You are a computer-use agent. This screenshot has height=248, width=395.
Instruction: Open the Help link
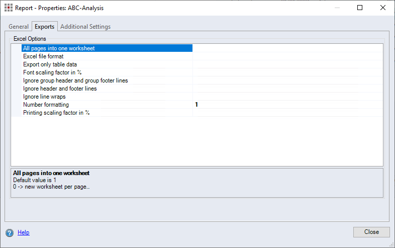tap(24, 232)
